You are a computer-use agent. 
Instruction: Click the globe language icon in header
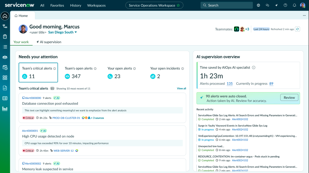[258, 5]
